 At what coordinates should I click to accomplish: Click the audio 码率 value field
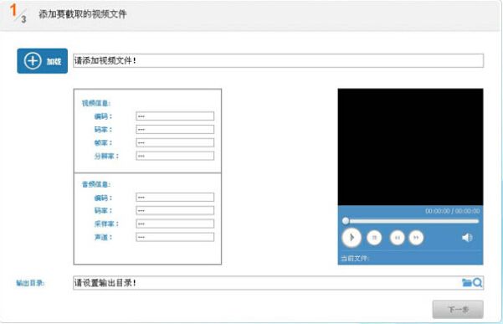coord(175,210)
